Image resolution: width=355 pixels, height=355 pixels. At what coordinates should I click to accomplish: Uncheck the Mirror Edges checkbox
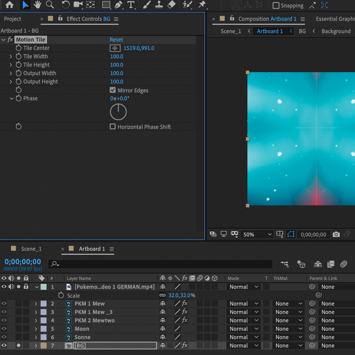(113, 90)
